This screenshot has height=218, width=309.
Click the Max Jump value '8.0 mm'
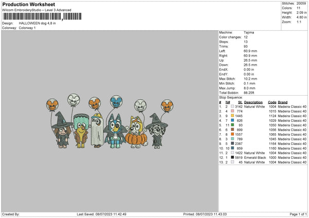(249, 88)
